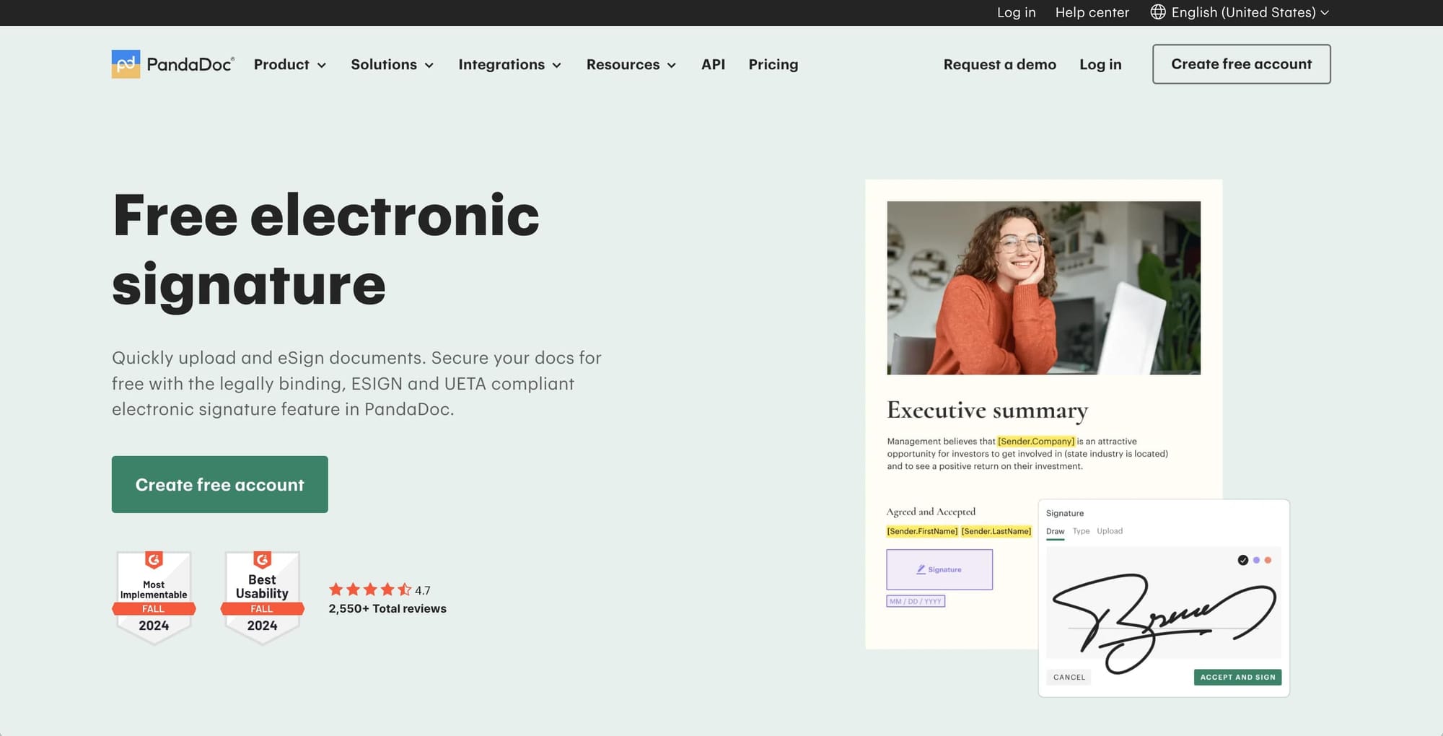Expand the Integrations menu
Viewport: 1443px width, 736px height.
(x=509, y=64)
